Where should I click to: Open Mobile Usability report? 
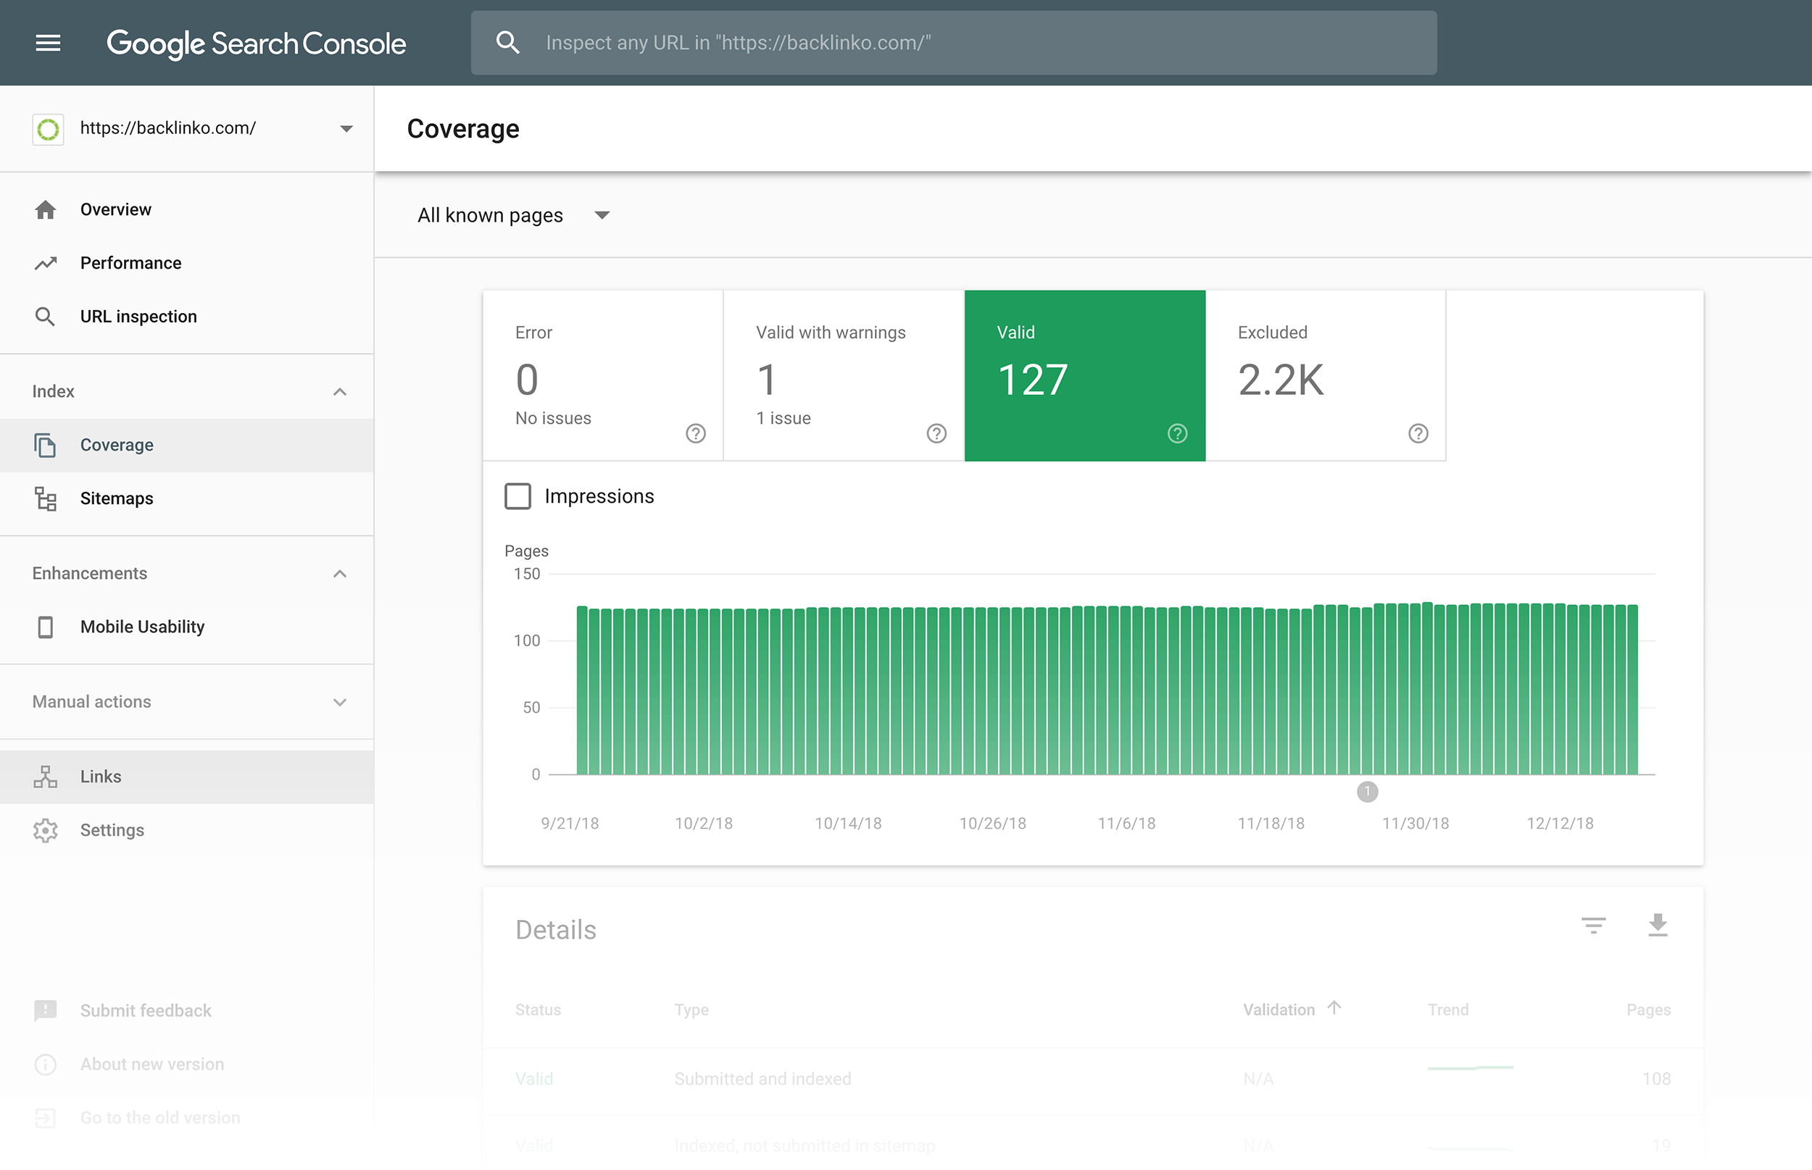187,627
